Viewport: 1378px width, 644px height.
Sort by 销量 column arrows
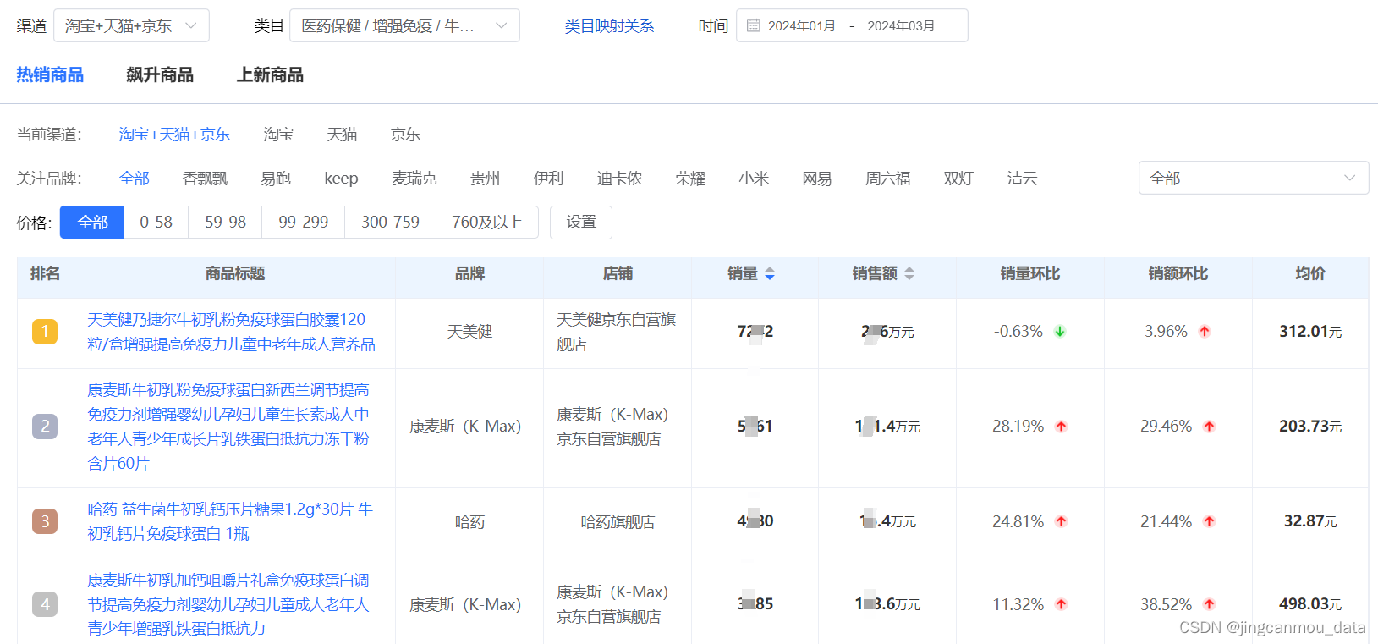(770, 273)
